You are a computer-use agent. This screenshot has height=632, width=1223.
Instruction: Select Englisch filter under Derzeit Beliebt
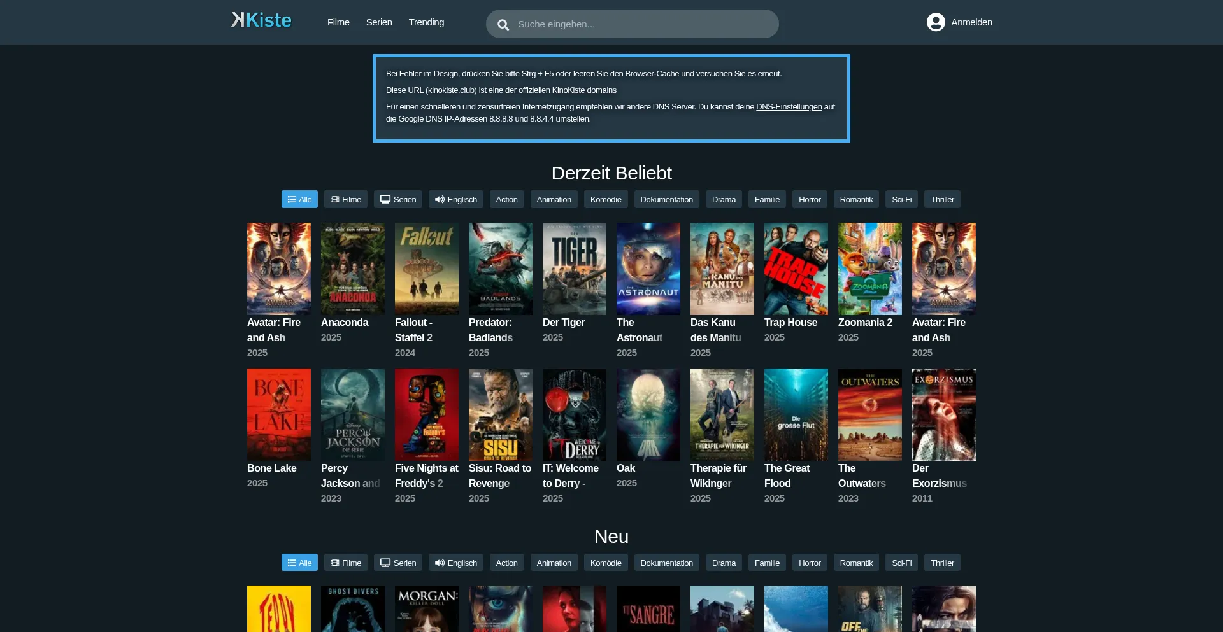(x=456, y=199)
